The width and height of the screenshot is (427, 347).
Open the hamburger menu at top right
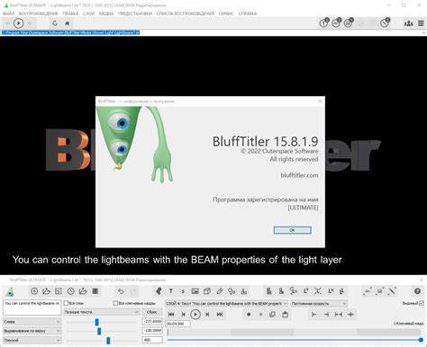pos(421,23)
